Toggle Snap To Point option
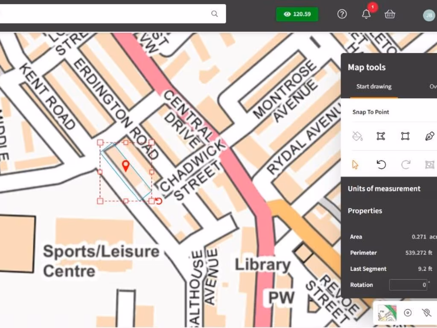 (x=370, y=112)
